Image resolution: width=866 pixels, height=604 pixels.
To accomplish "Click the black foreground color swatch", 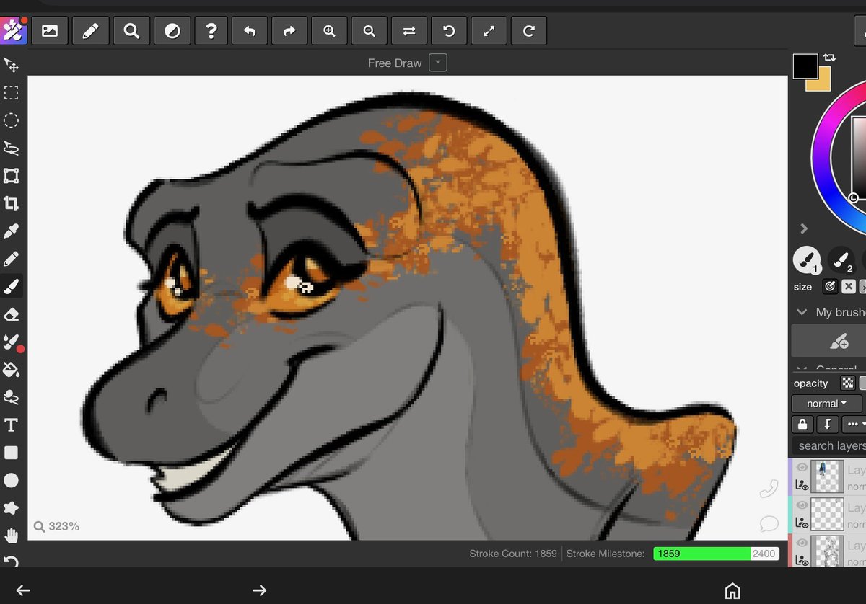I will 805,66.
